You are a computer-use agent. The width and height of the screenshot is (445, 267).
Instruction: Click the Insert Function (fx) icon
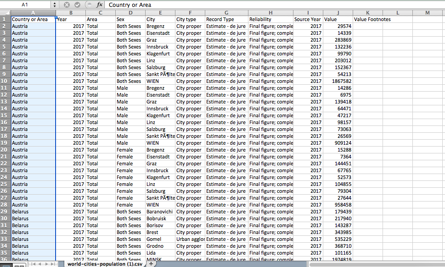click(x=100, y=5)
